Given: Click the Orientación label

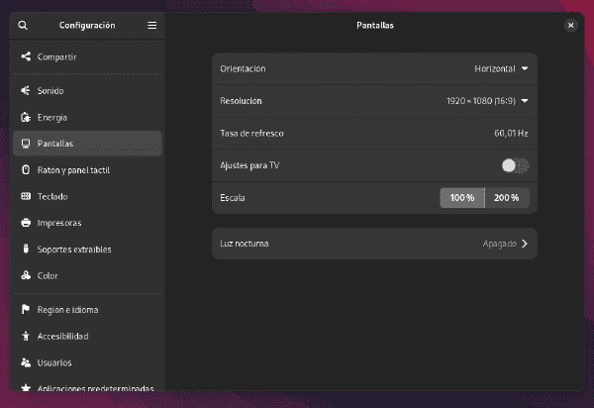Looking at the screenshot, I should pos(243,69).
